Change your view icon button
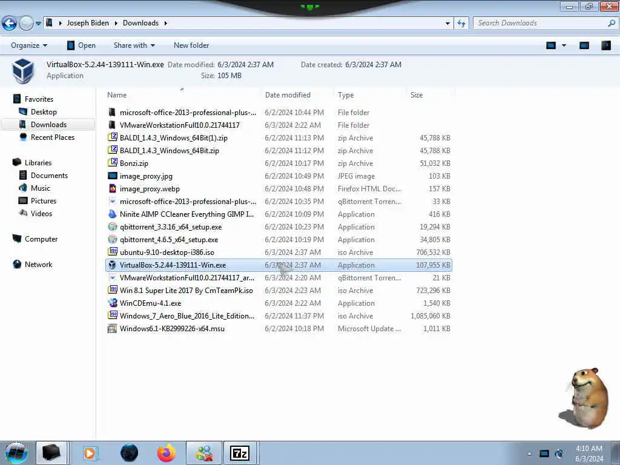 coord(551,45)
